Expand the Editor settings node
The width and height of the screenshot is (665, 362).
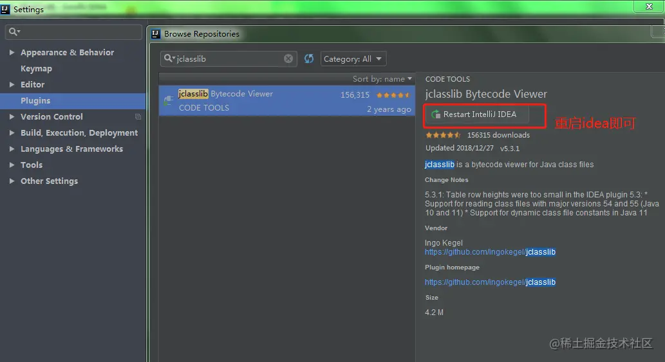click(x=12, y=85)
